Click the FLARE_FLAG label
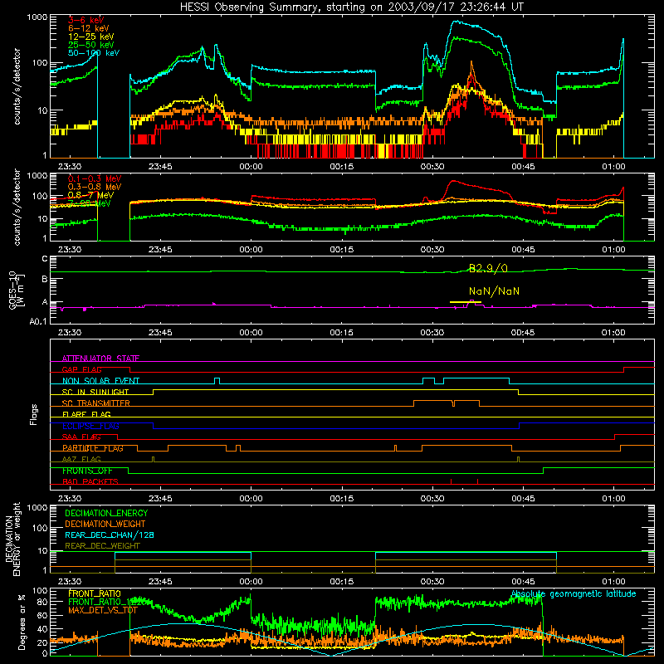 point(86,414)
